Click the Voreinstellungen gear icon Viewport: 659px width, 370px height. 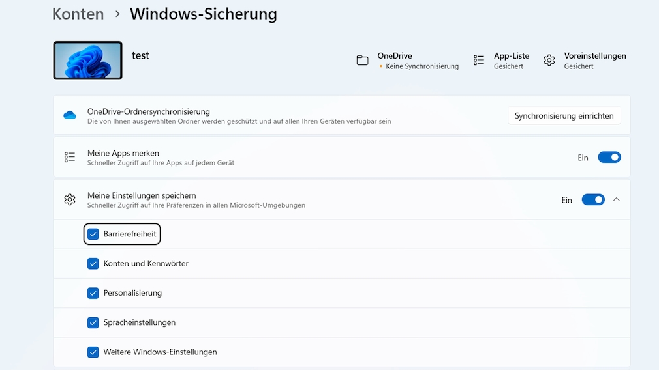point(549,61)
